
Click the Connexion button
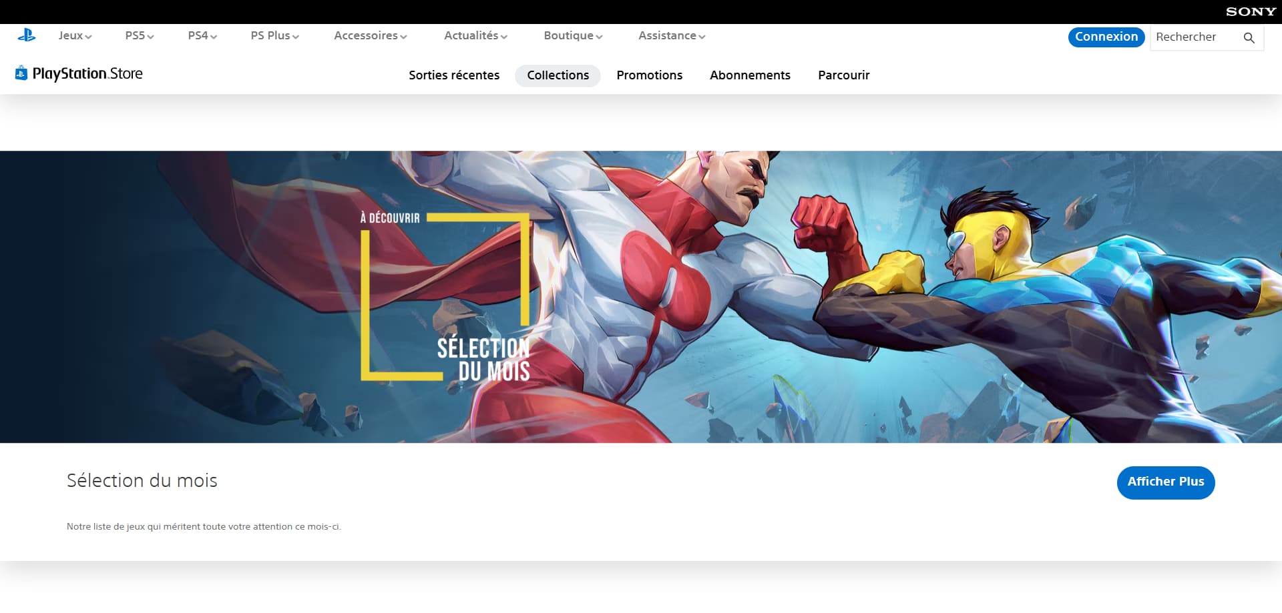[1106, 37]
